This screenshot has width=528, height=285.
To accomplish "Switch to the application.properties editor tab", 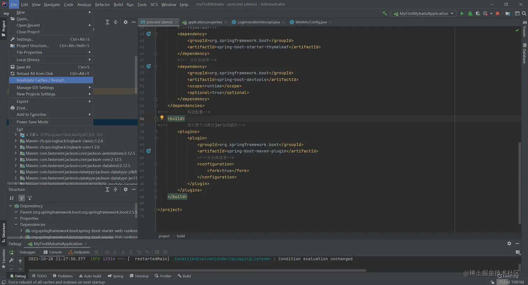I will [x=205, y=22].
